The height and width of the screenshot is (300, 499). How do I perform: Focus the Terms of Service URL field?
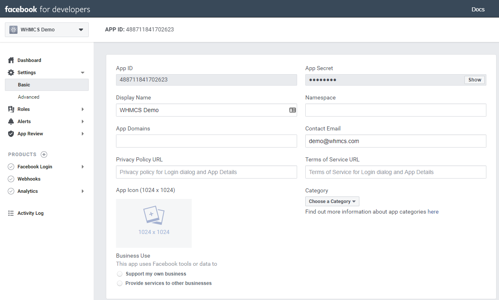pos(396,172)
